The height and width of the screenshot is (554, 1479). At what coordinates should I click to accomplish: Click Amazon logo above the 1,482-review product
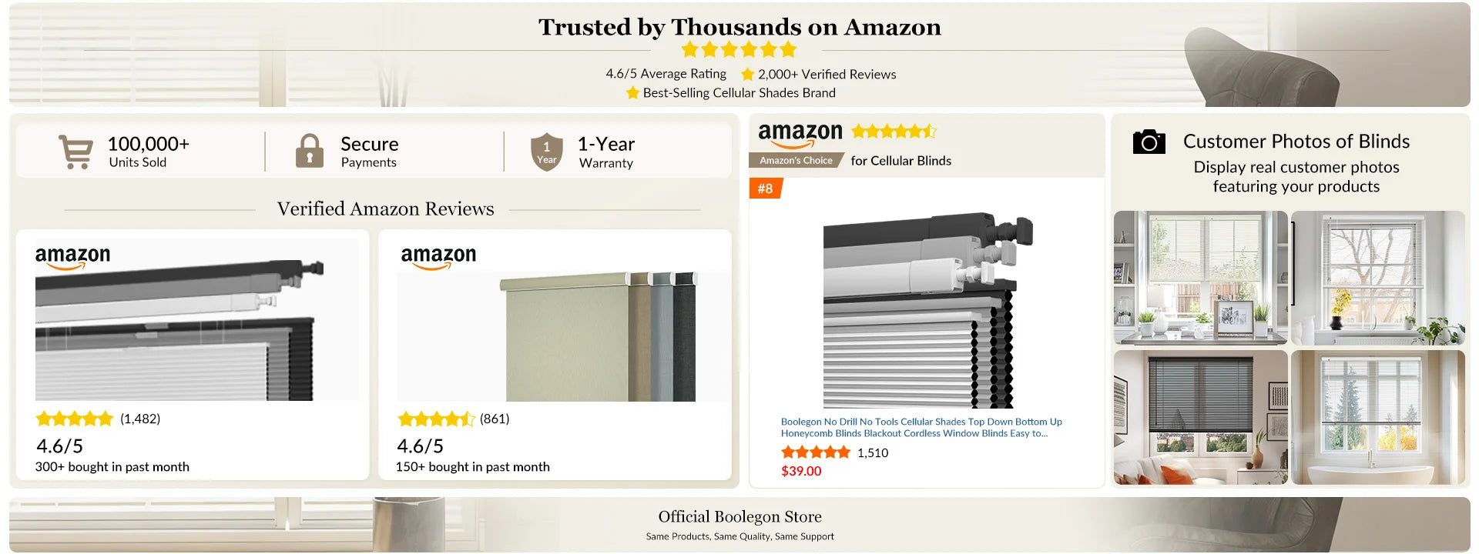[x=72, y=256]
